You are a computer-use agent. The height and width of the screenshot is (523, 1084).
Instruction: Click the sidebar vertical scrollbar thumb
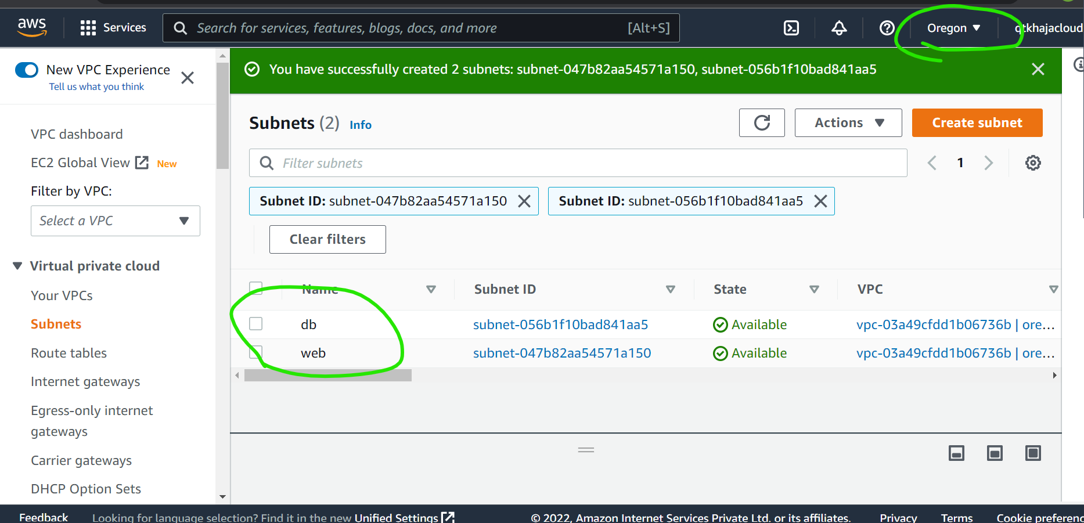coord(222,115)
